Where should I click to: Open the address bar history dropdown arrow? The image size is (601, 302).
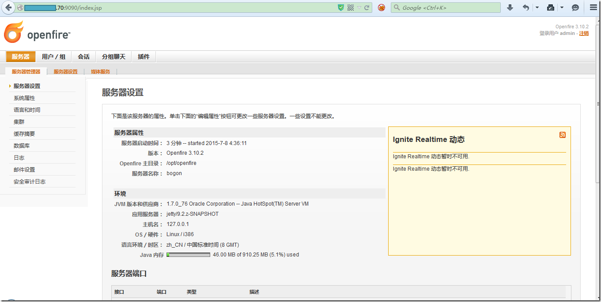359,8
